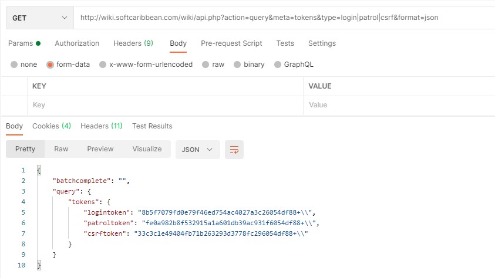The height and width of the screenshot is (278, 495).
Task: Click the request URL field
Action: (282, 18)
